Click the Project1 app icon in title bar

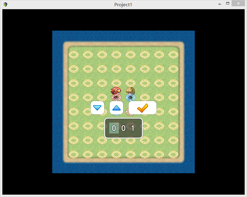6,4
